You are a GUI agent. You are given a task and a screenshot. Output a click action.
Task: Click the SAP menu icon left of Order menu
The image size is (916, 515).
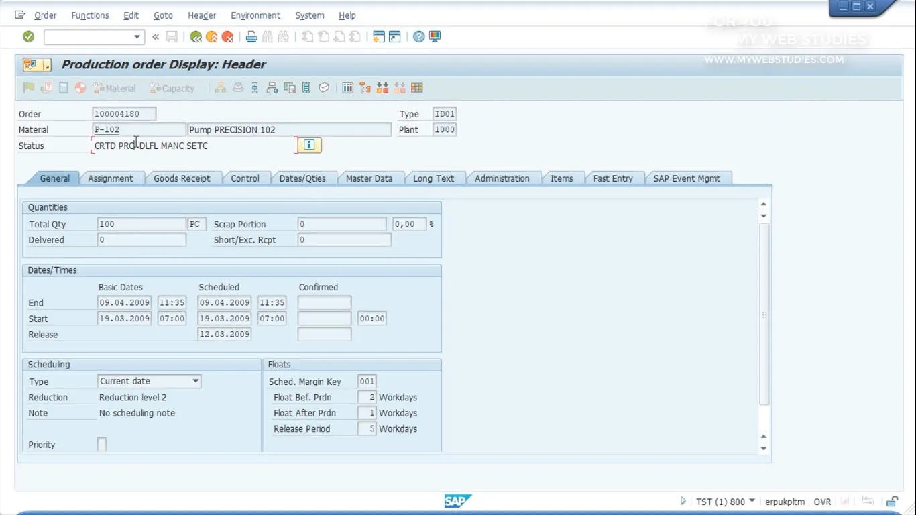pos(20,15)
